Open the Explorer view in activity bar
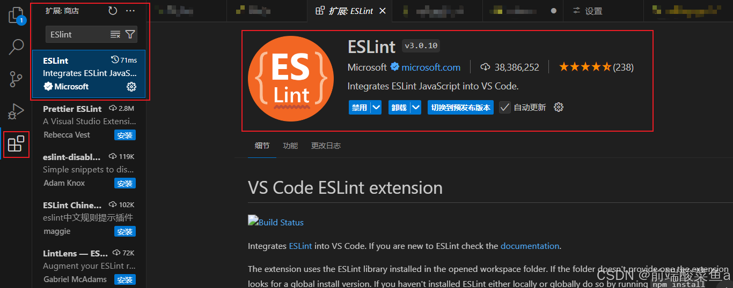Screen dimensions: 733x288 pyautogui.click(x=16, y=16)
